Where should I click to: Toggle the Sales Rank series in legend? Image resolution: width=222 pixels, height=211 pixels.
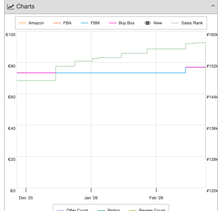pos(187,23)
